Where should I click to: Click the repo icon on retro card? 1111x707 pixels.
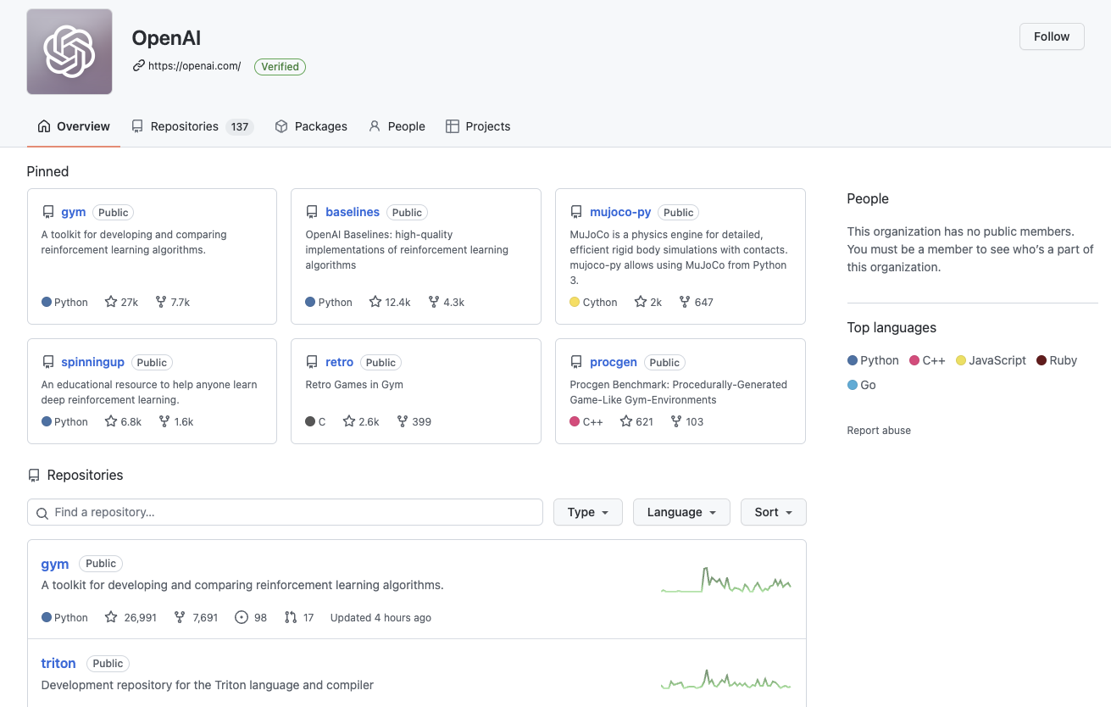tap(312, 362)
